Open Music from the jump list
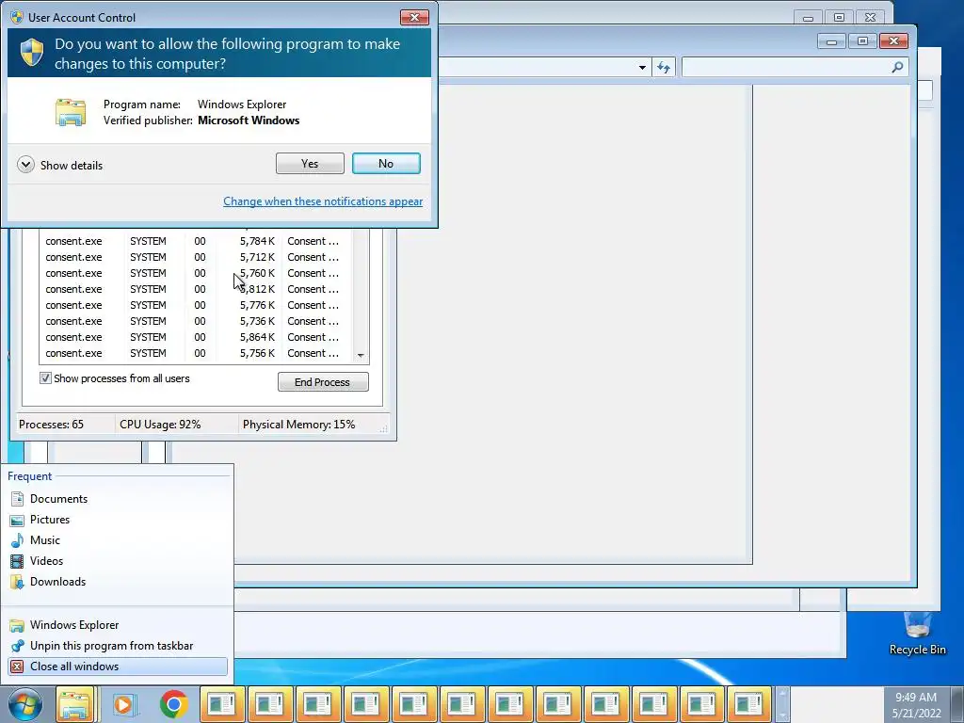Image resolution: width=964 pixels, height=723 pixels. tap(118, 540)
